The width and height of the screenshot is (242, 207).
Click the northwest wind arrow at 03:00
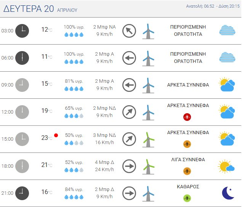pos(129,31)
